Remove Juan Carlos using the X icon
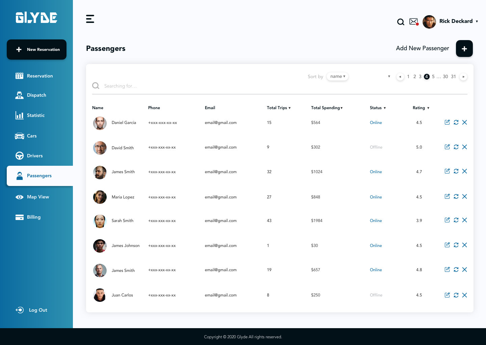This screenshot has height=345, width=486. click(465, 295)
